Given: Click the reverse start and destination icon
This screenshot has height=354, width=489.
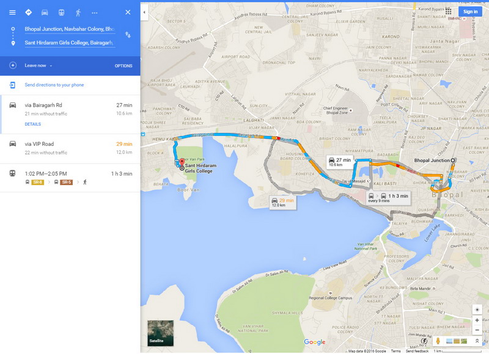Looking at the screenshot, I should [x=128, y=35].
